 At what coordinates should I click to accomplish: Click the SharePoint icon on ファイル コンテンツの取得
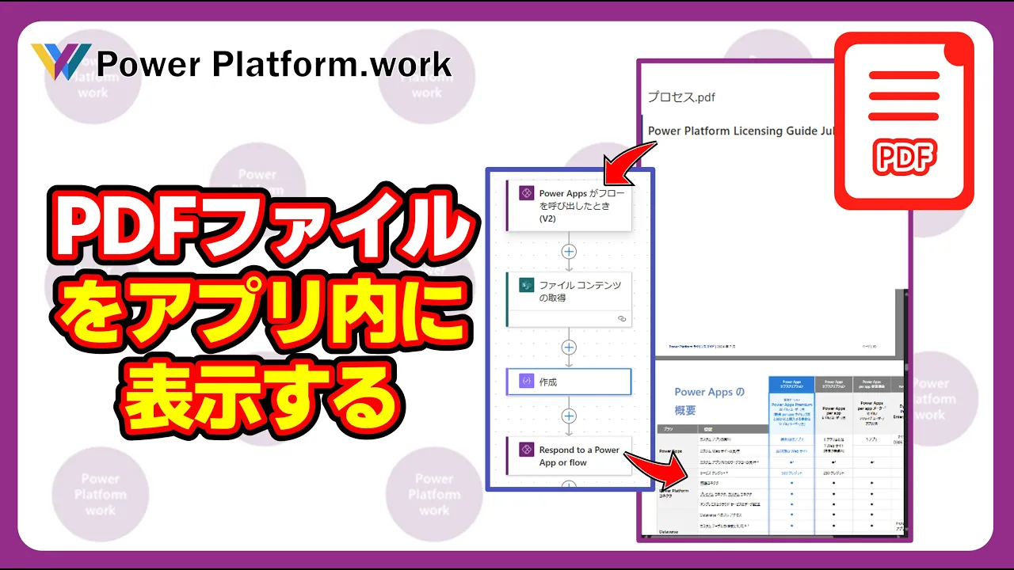point(526,286)
